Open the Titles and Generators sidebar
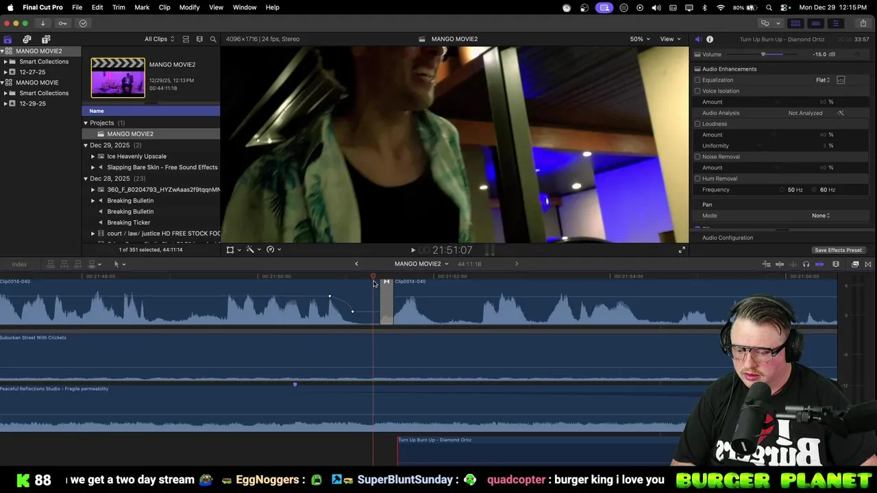The height and width of the screenshot is (493, 877). click(46, 39)
